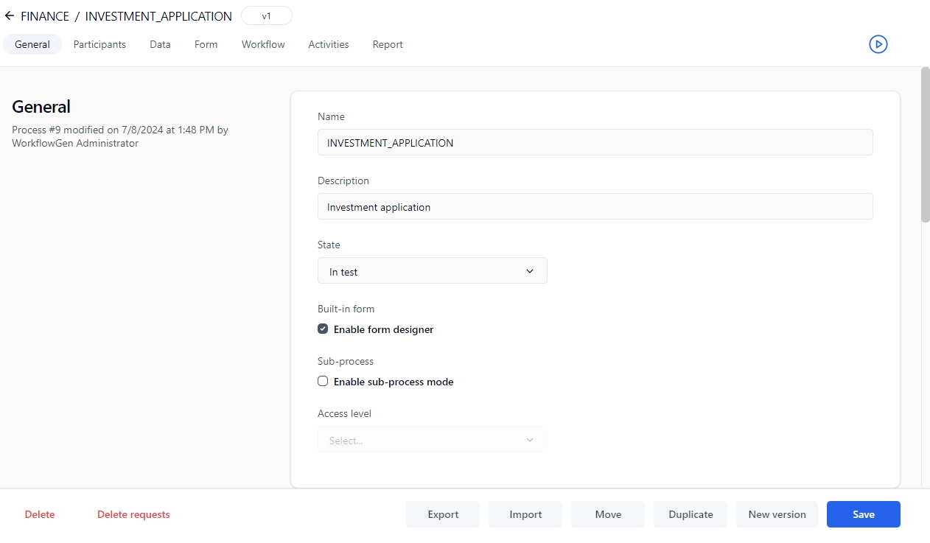Click the New version button
This screenshot has height=543, width=930.
point(777,514)
